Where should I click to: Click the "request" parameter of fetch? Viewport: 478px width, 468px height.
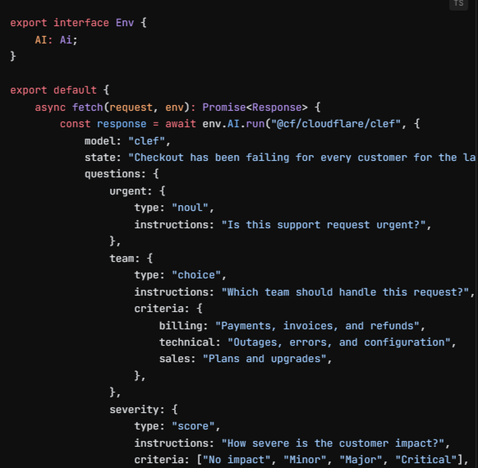tap(131, 108)
